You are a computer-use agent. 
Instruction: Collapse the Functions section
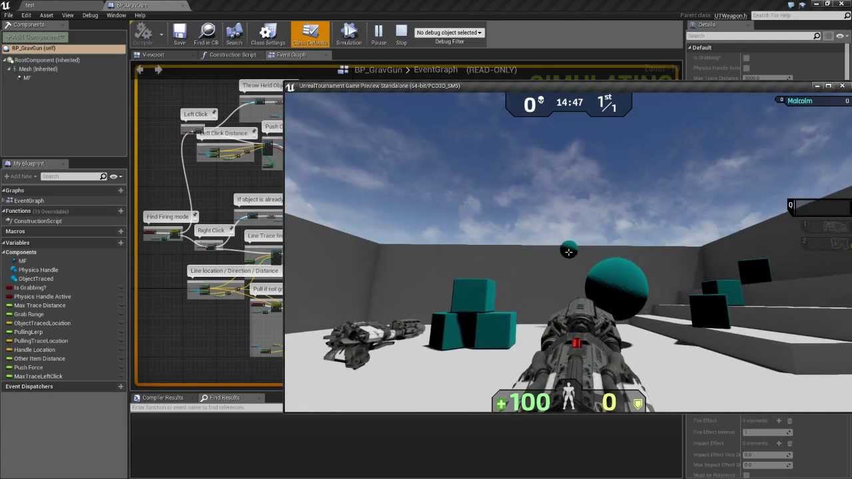coord(3,211)
